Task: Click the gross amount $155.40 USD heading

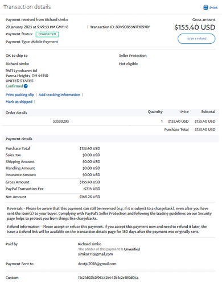Action: 195,27
